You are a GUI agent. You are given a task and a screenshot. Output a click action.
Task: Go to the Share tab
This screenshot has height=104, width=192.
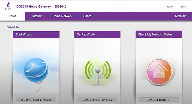pos(87,16)
